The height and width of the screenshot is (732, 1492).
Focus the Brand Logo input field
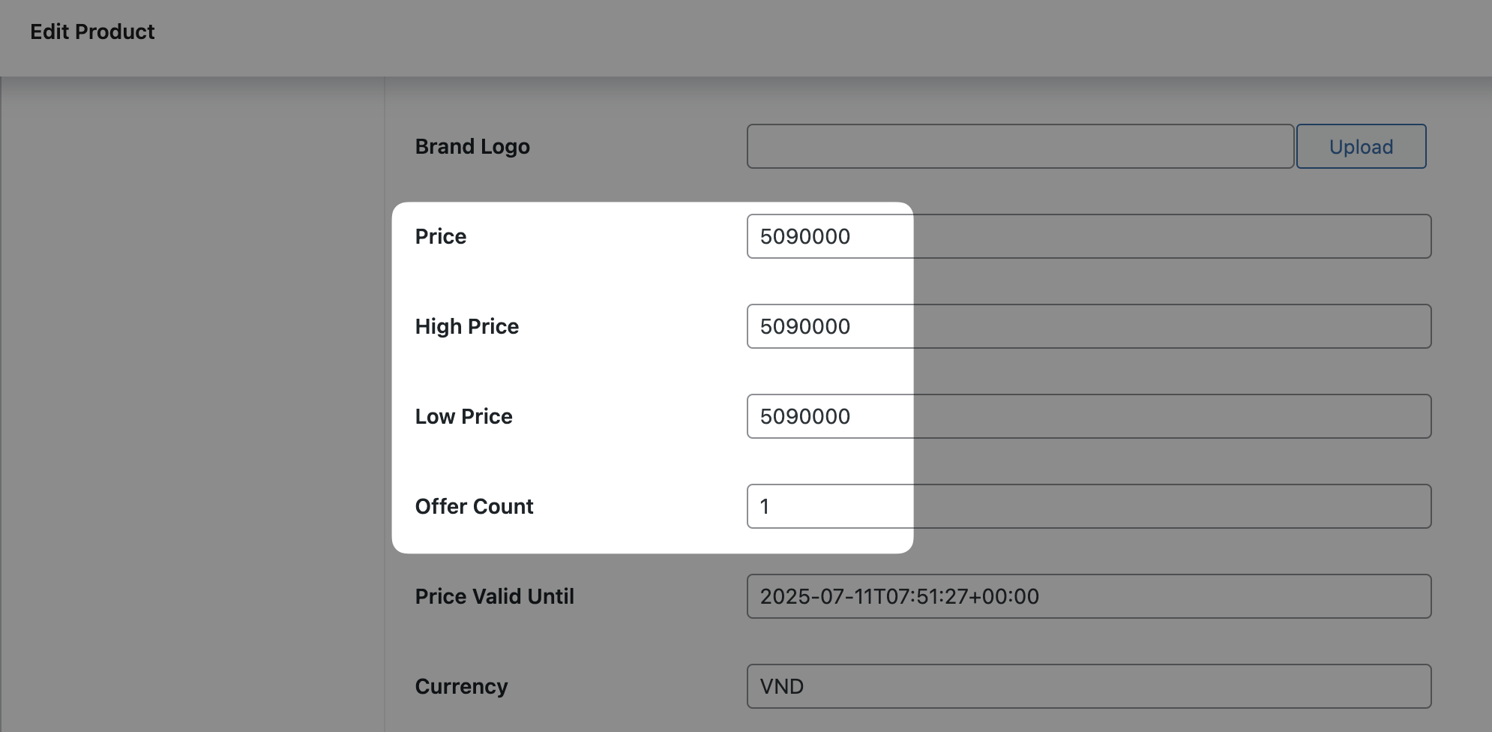[x=1020, y=146]
